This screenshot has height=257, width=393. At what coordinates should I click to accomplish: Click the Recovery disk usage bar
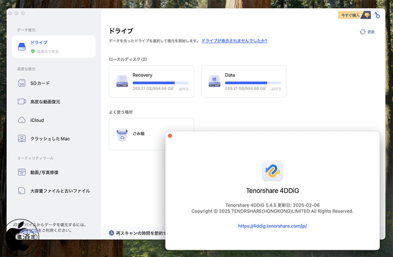[160, 83]
